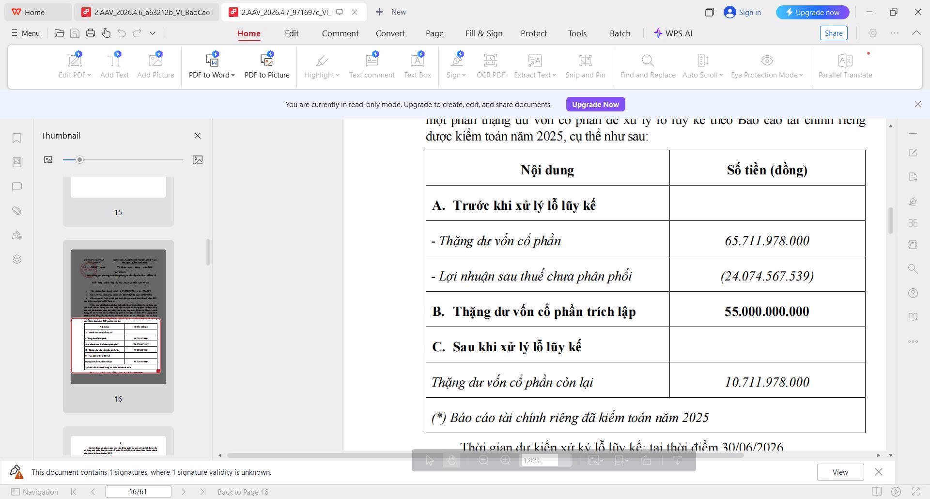Collapse the ribbon with the chevron
The height and width of the screenshot is (499, 930).
916,33
